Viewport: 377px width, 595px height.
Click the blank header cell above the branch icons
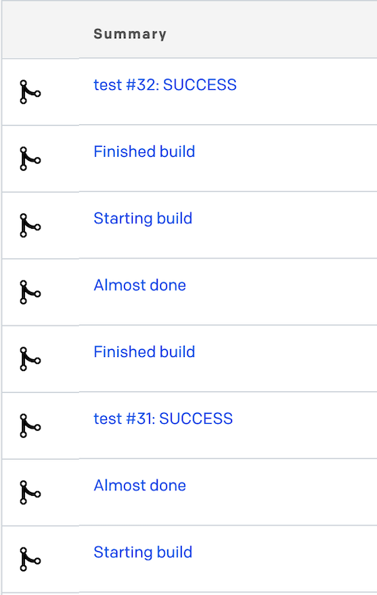41,30
